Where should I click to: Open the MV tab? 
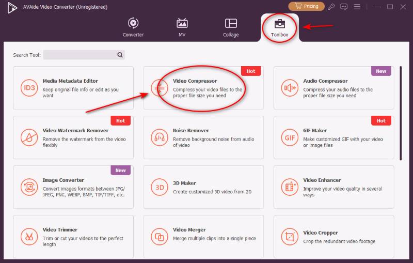coord(182,28)
